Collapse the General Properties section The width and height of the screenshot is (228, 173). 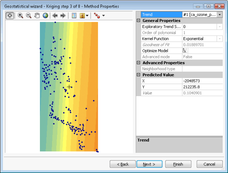point(138,20)
